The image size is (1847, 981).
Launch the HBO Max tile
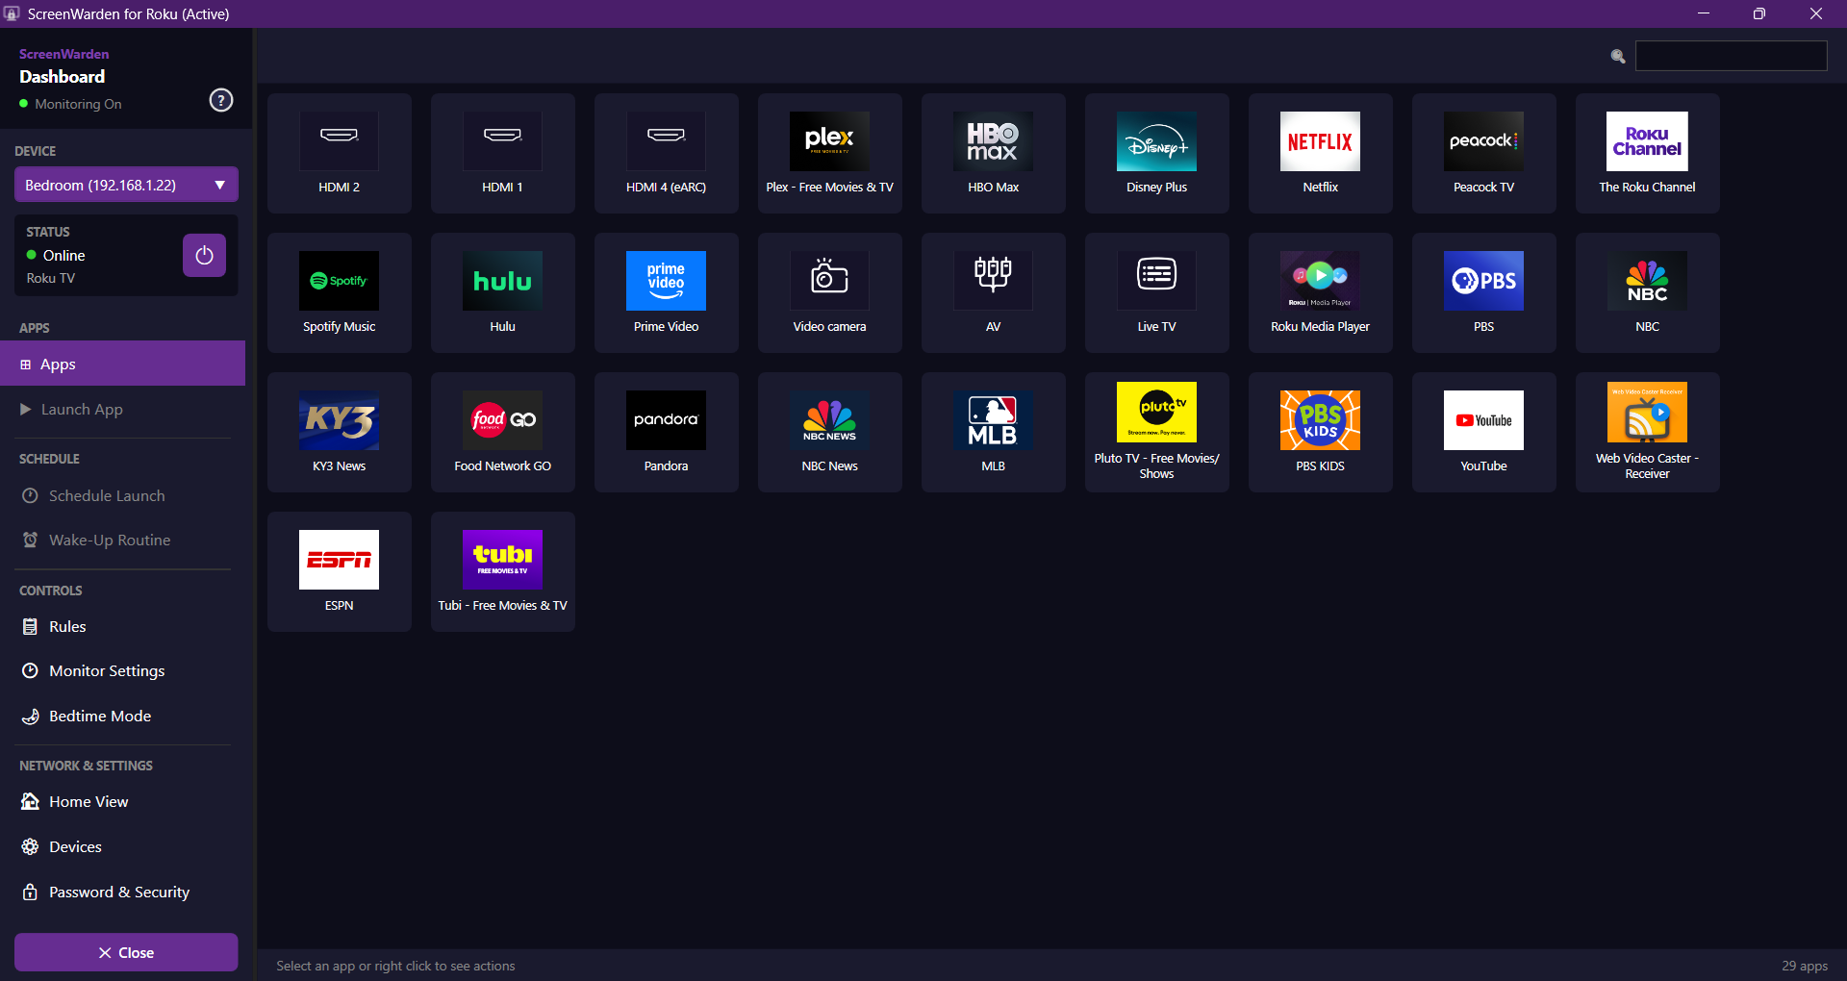(993, 154)
